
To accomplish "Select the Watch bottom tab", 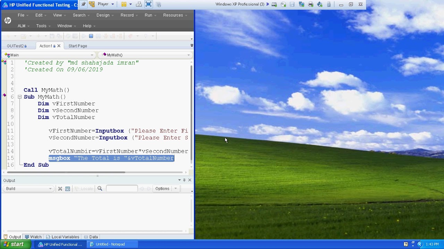I will pos(33,237).
